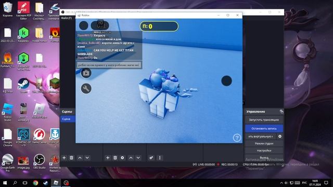The height and width of the screenshot is (187, 333).
Task: Add a new source with the Sources plus button
Action: (108, 158)
